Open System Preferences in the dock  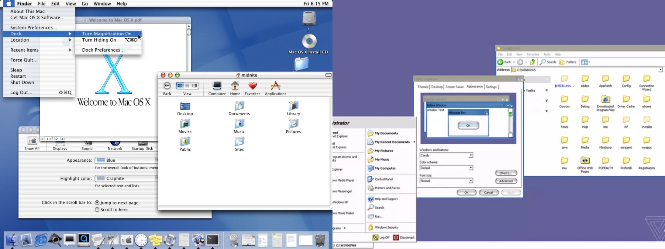click(127, 240)
